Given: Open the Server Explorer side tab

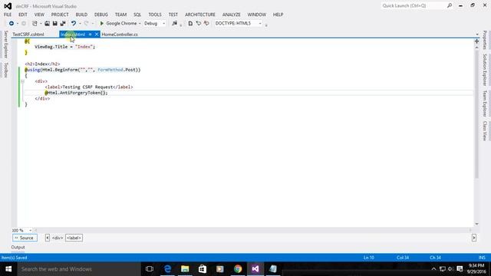Looking at the screenshot, I should [5, 44].
